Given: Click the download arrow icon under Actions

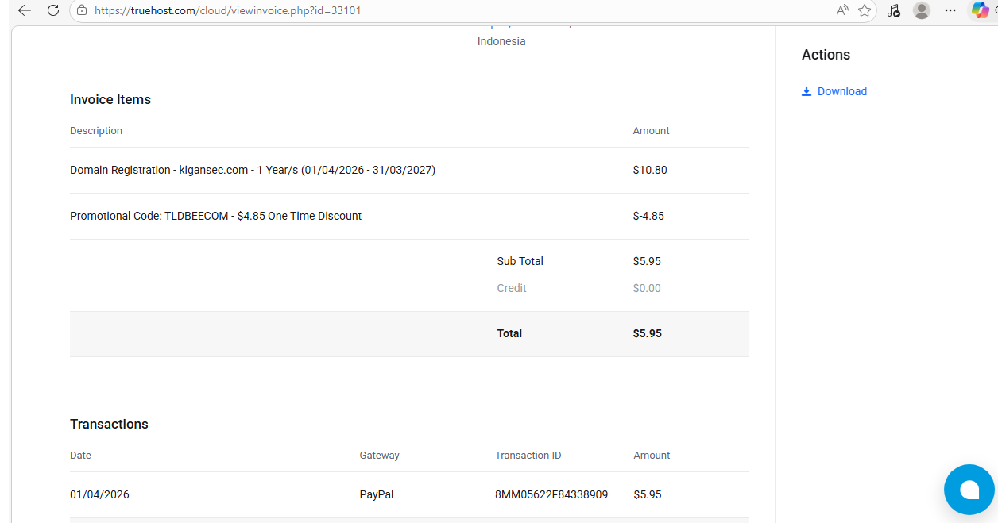Looking at the screenshot, I should click(x=807, y=91).
